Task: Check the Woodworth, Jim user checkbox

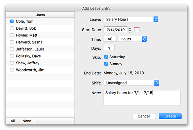Action: (12, 70)
